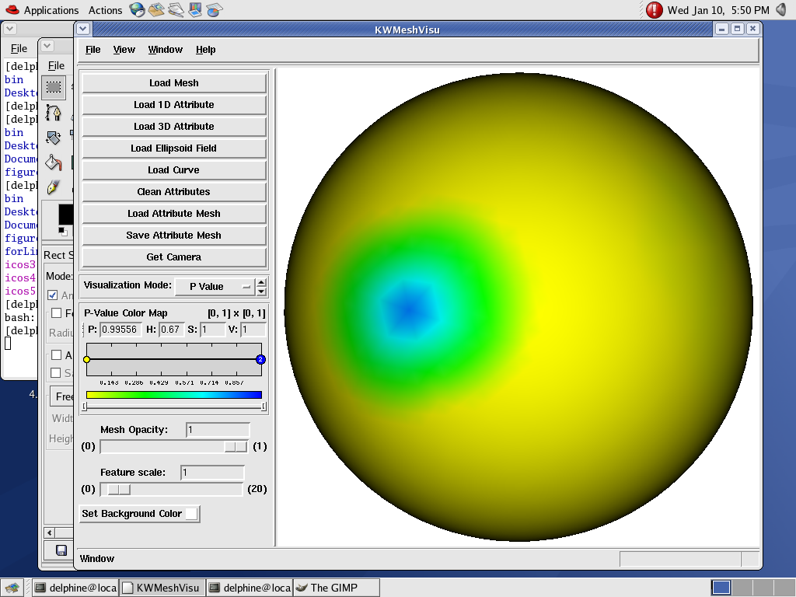Click the Mesh Opacity slider handle
Viewport: 796px width, 597px height.
coord(236,446)
